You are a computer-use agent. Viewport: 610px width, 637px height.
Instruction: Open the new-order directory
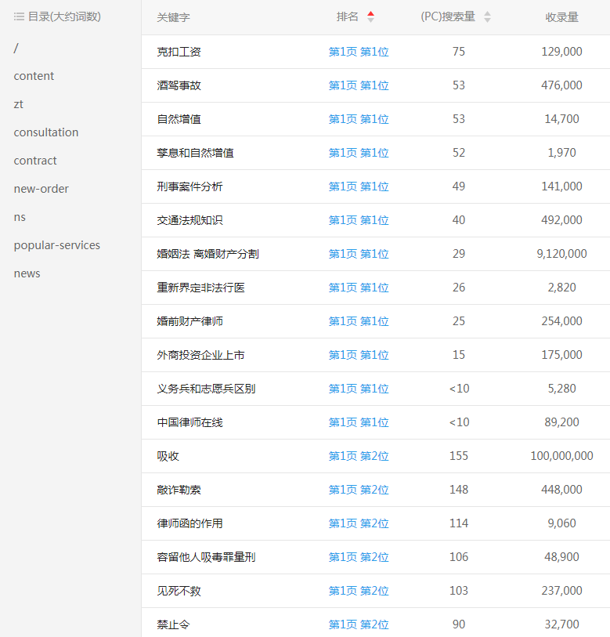pos(41,189)
